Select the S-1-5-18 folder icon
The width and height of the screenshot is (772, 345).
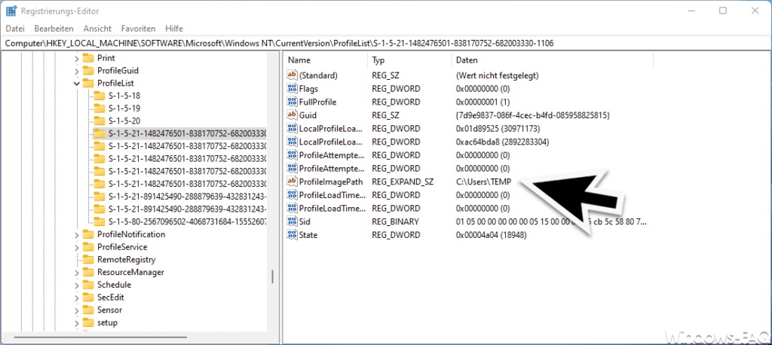coord(100,96)
